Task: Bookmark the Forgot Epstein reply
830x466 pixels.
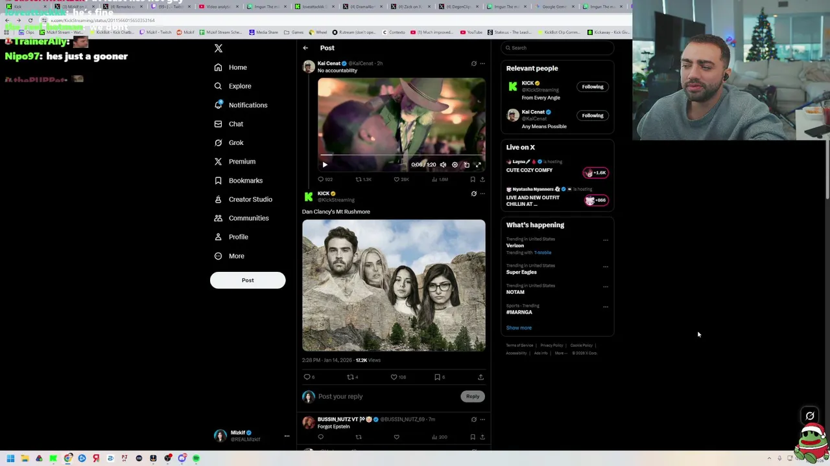Action: point(473,437)
